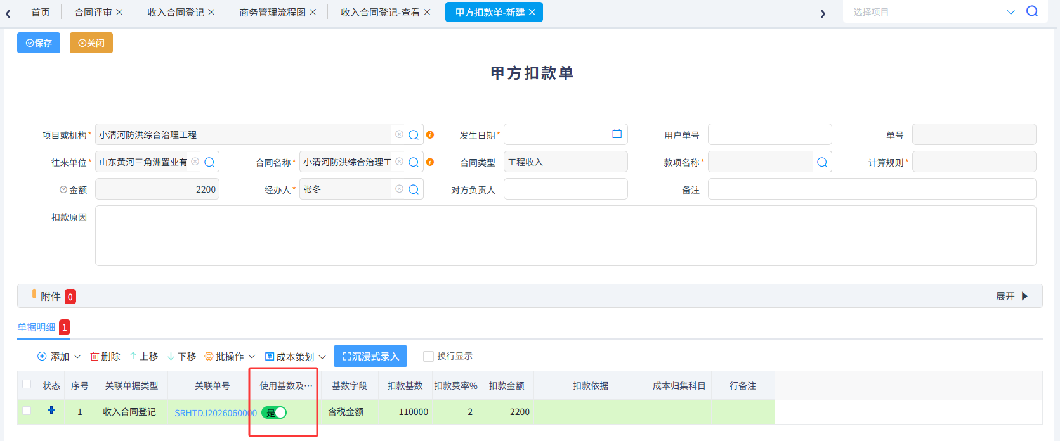The height and width of the screenshot is (441, 1060).
Task: Click search icon in 经办人 field
Action: tap(414, 189)
